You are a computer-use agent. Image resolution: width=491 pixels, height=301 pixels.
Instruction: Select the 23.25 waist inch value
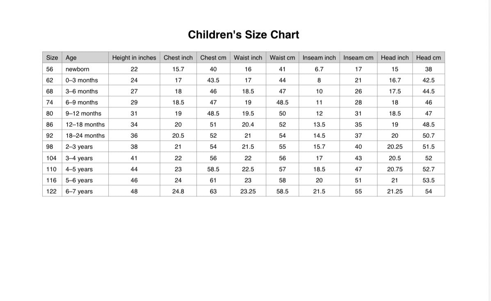[x=248, y=192]
